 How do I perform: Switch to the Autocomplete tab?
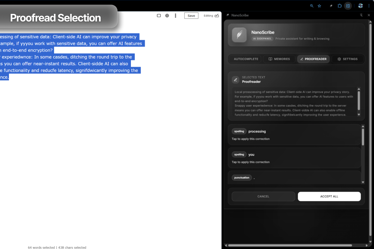coord(246,59)
